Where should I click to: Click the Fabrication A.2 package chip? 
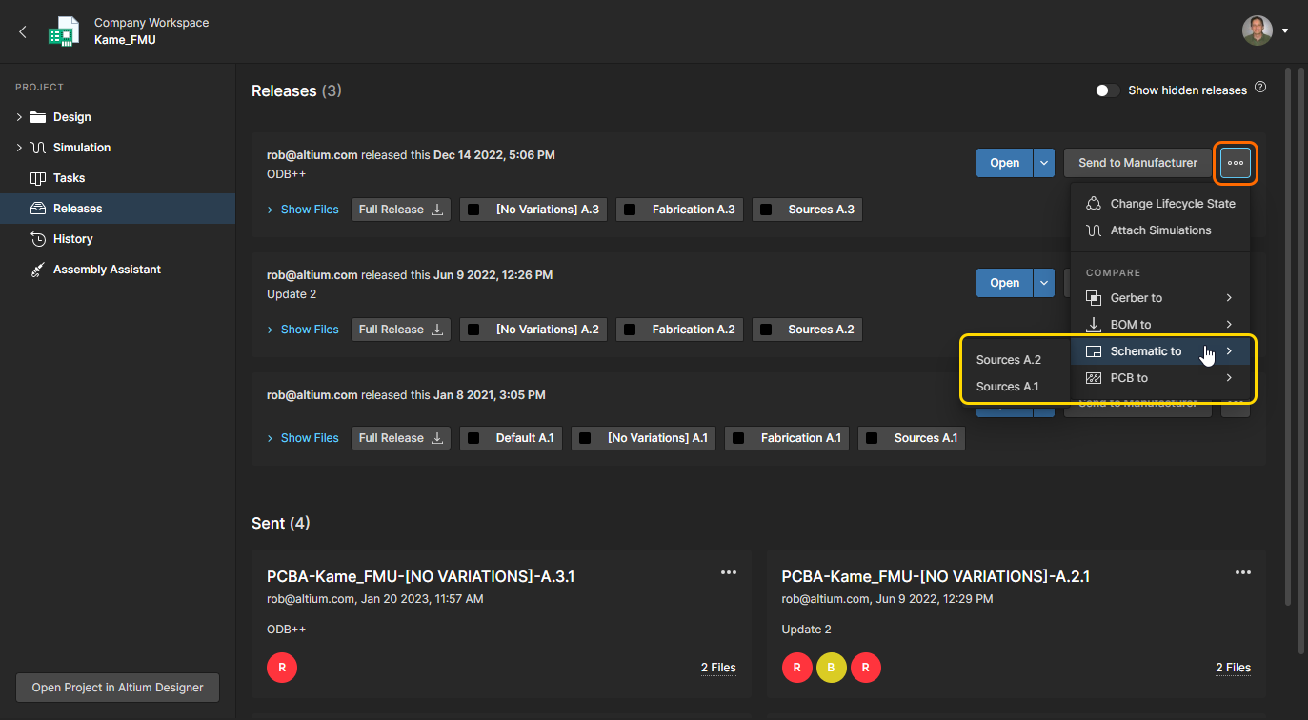[680, 330]
